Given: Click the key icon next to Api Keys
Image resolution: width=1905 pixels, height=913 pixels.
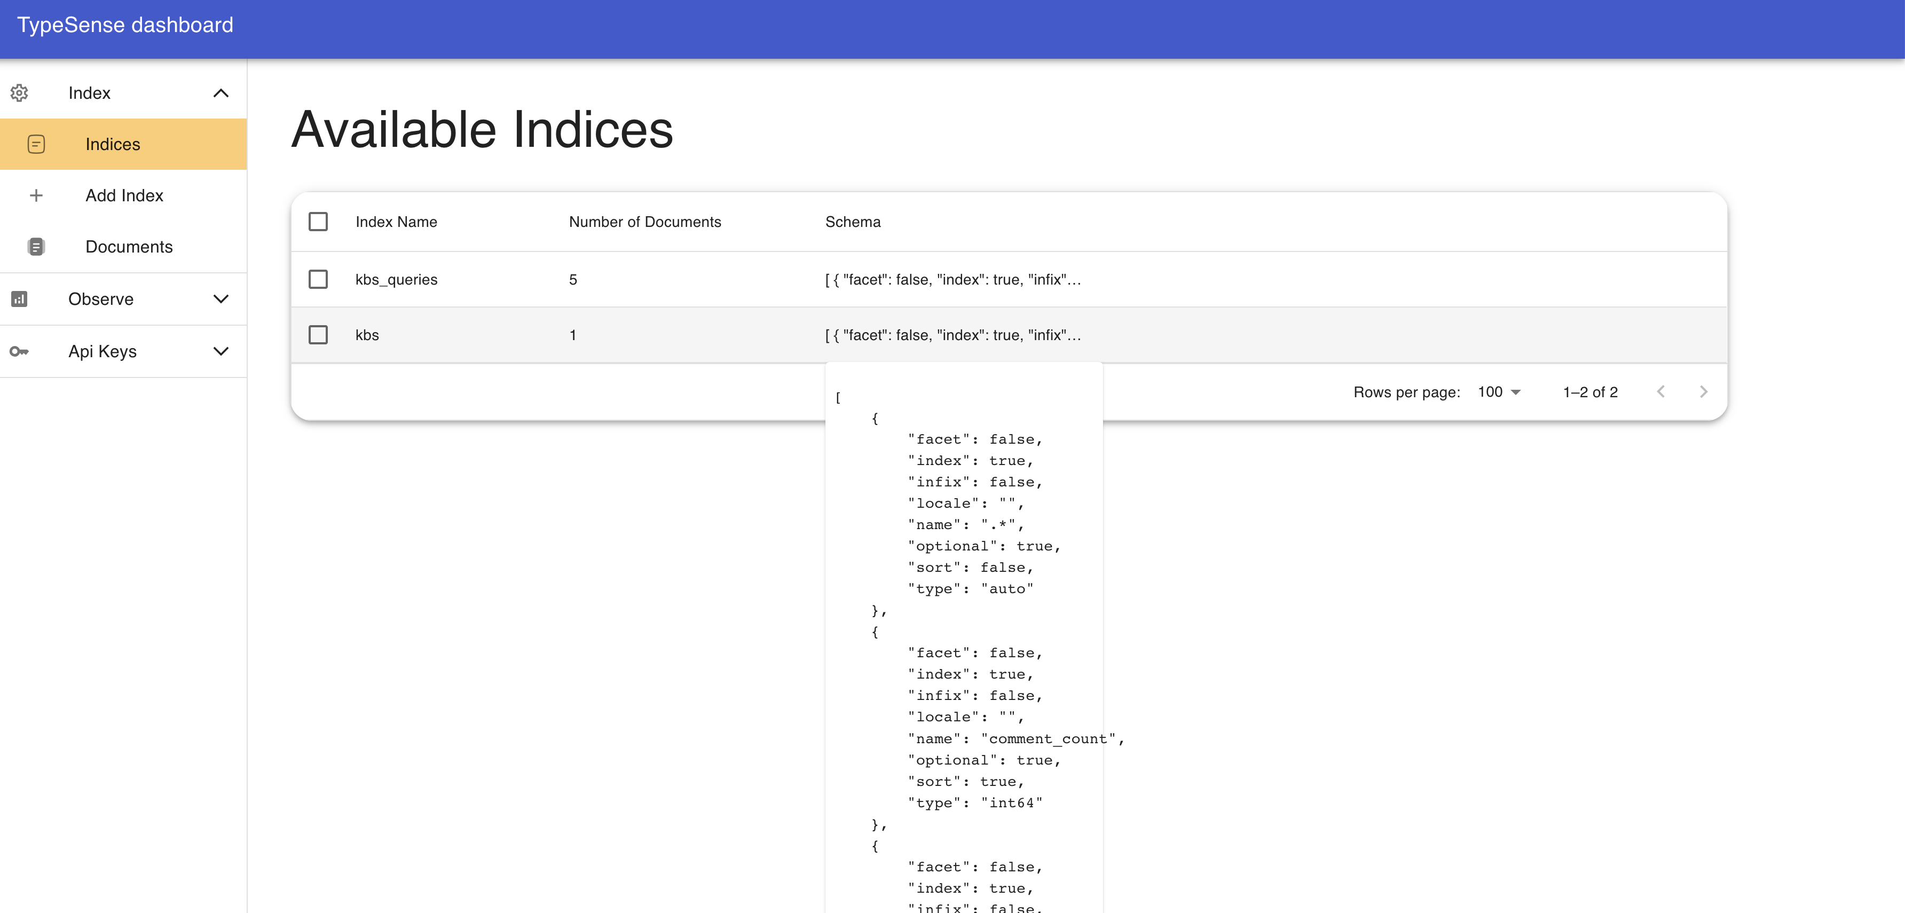Looking at the screenshot, I should (19, 351).
